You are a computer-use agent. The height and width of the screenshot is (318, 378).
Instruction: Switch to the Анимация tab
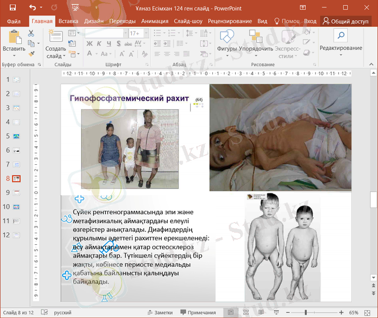154,21
